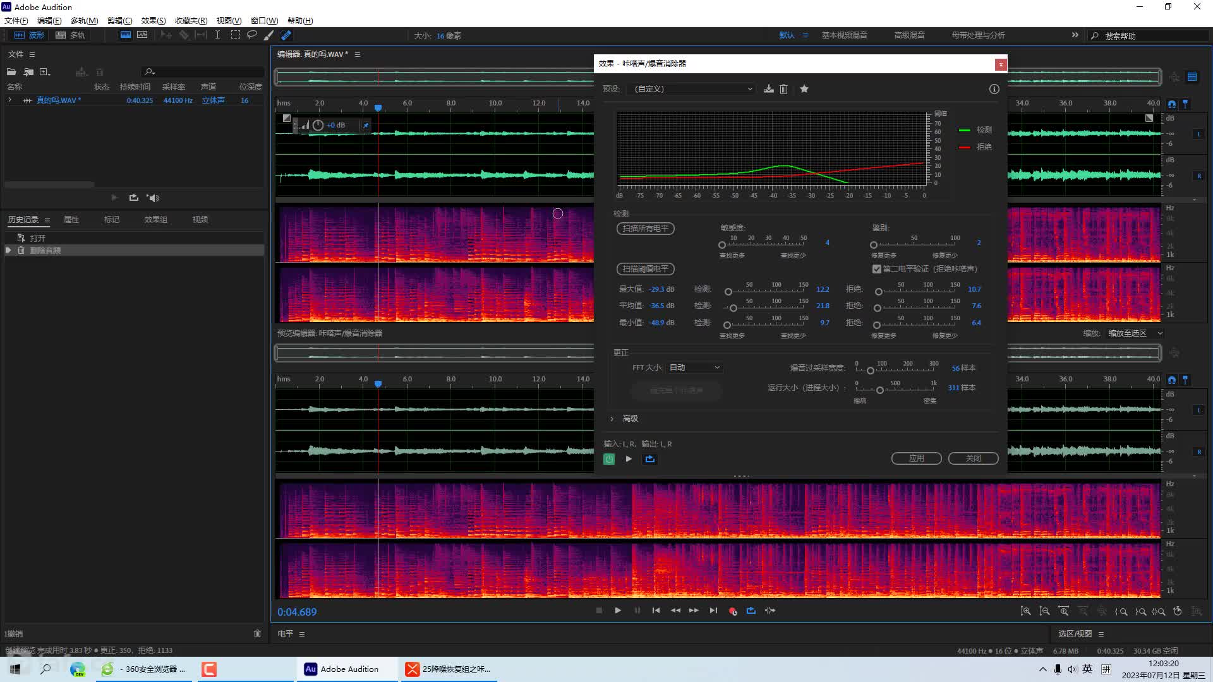Close effect dialog with red X
Image resolution: width=1213 pixels, height=682 pixels.
point(1001,64)
